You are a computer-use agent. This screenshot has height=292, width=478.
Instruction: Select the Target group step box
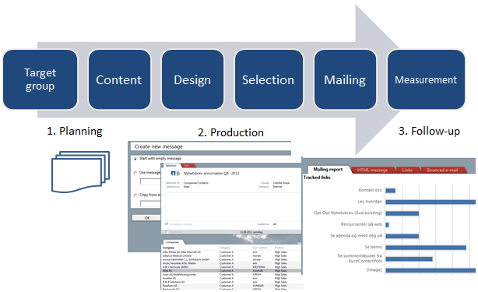40,79
